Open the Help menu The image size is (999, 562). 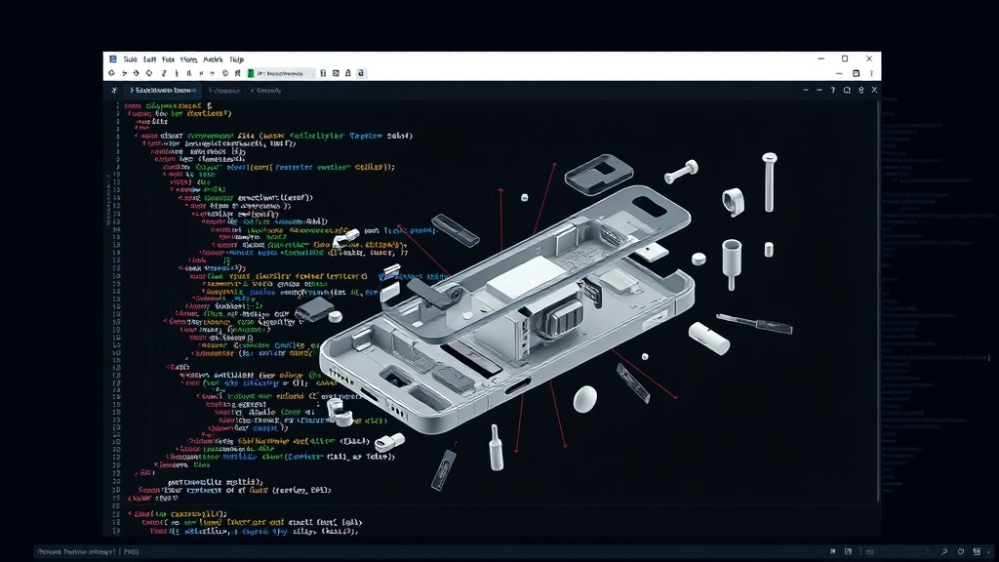click(x=236, y=60)
